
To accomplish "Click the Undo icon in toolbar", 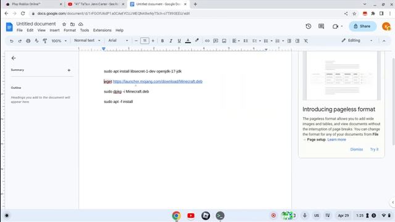I will point(12,41).
